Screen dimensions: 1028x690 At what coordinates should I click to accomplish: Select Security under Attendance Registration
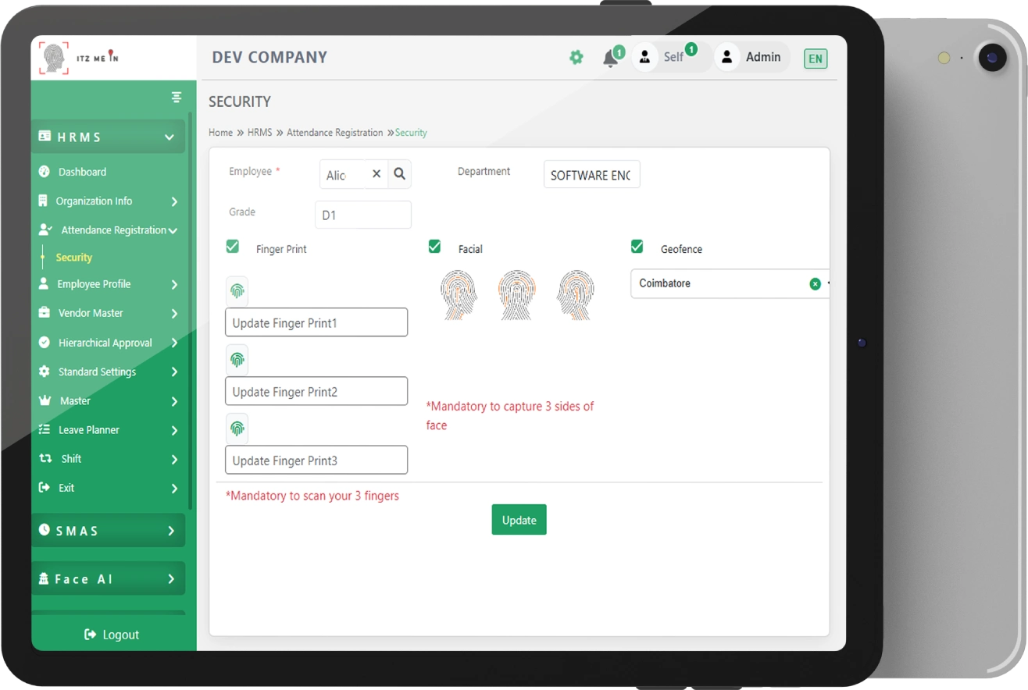74,258
